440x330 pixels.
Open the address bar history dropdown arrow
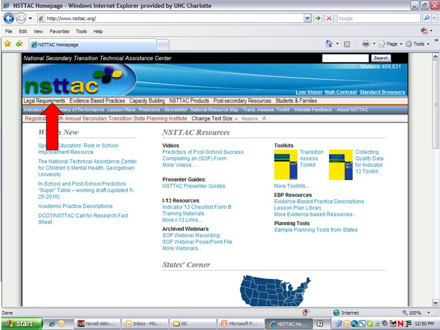pyautogui.click(x=308, y=18)
